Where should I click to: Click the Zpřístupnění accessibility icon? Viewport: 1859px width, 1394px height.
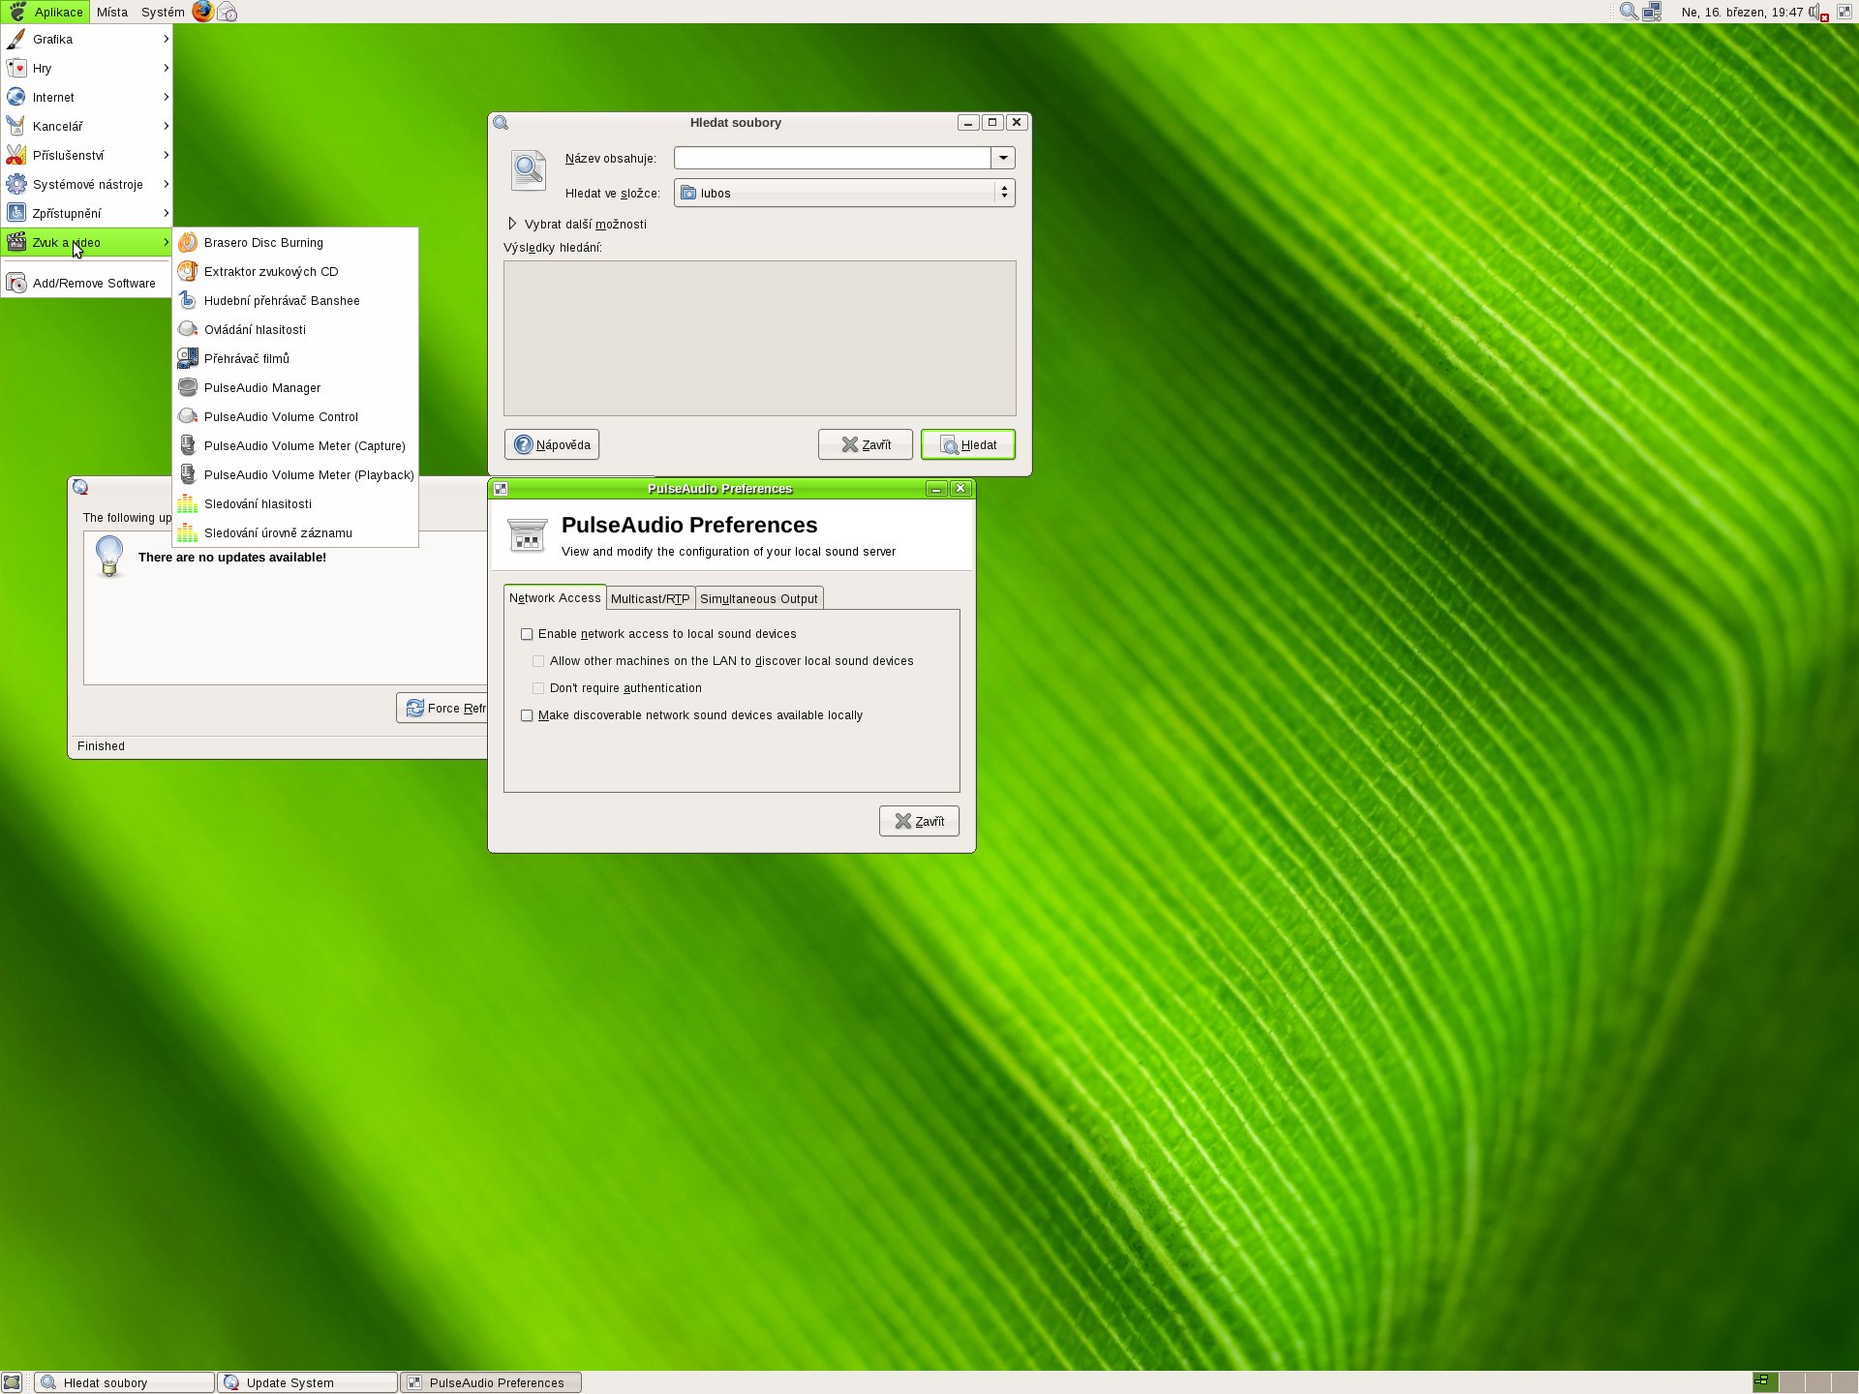[x=16, y=213]
